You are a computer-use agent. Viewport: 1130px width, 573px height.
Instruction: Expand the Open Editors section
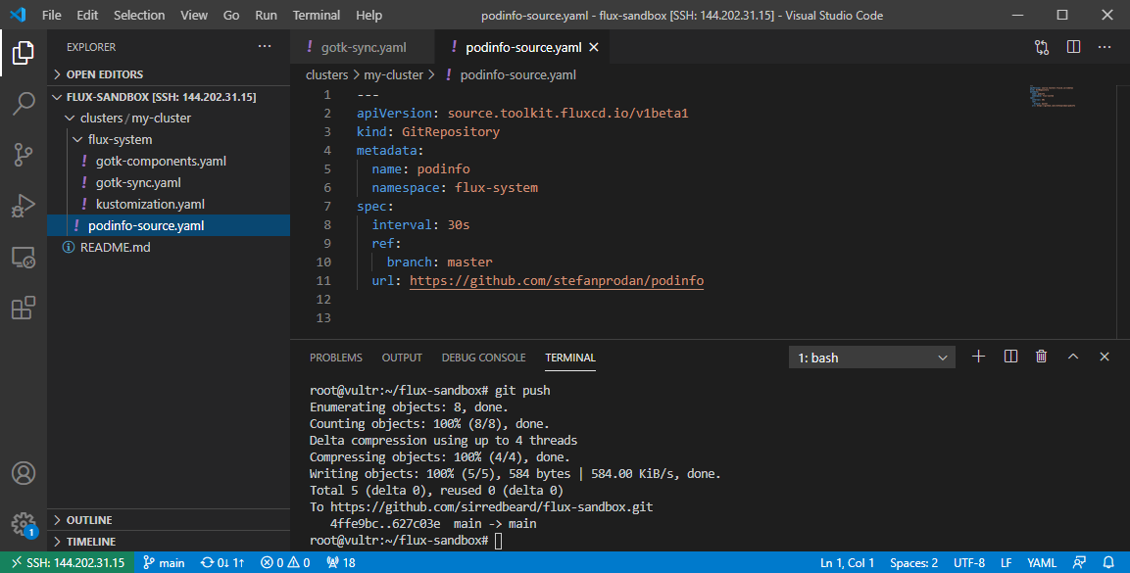pyautogui.click(x=169, y=74)
